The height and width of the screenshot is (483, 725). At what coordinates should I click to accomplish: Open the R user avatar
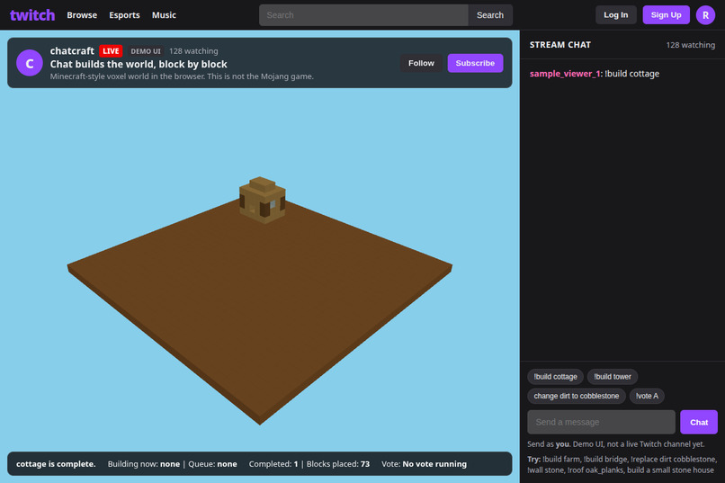(x=705, y=14)
